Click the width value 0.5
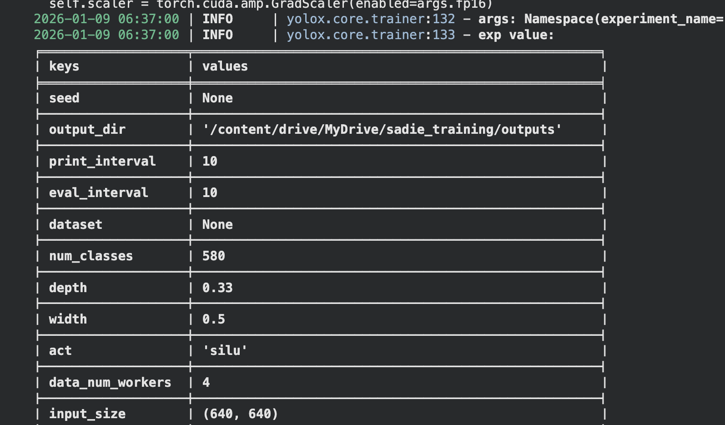Image resolution: width=725 pixels, height=425 pixels. click(213, 319)
